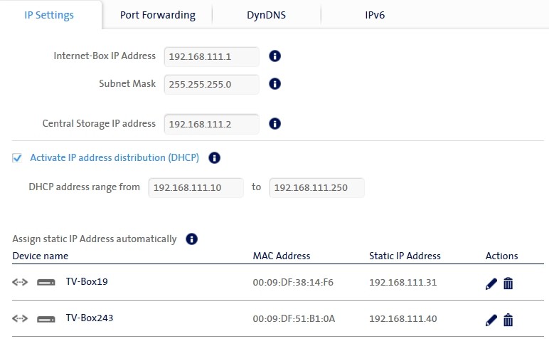Click info icon beside Subnet Mask field
This screenshot has height=339, width=549.
[275, 84]
